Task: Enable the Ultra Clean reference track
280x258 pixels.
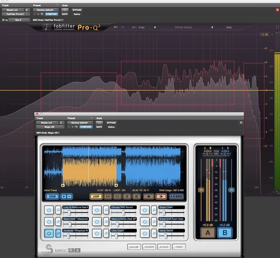Action: [97, 233]
